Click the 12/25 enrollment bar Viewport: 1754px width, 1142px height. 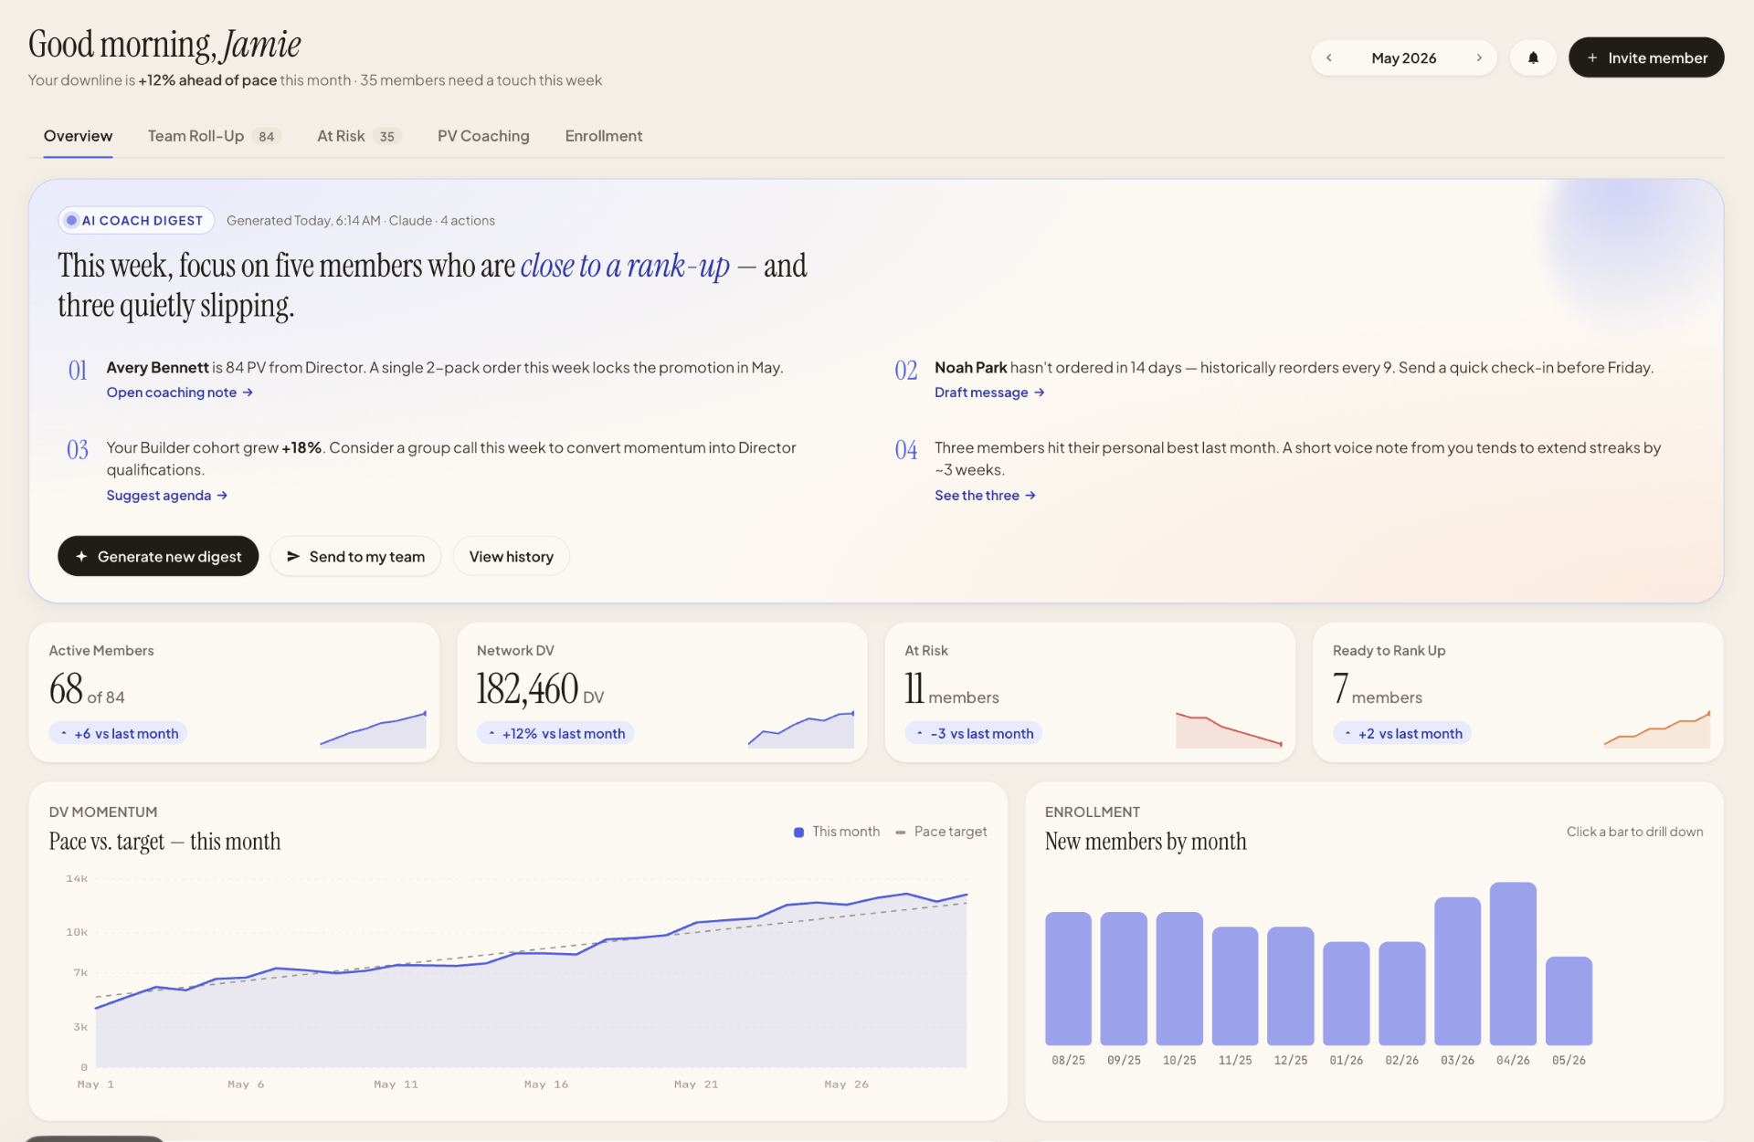(x=1291, y=986)
